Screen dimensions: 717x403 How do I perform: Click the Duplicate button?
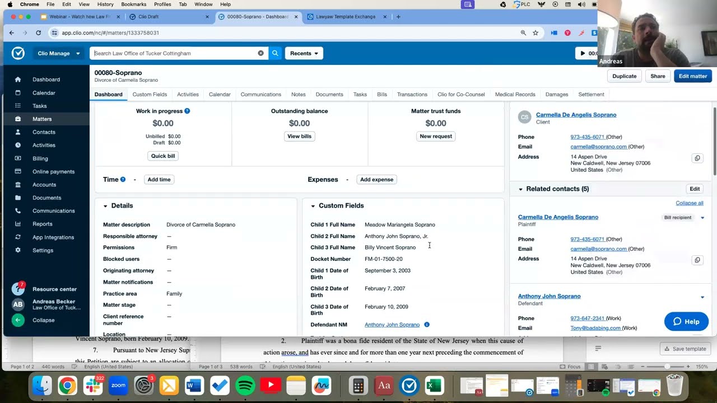coord(624,76)
